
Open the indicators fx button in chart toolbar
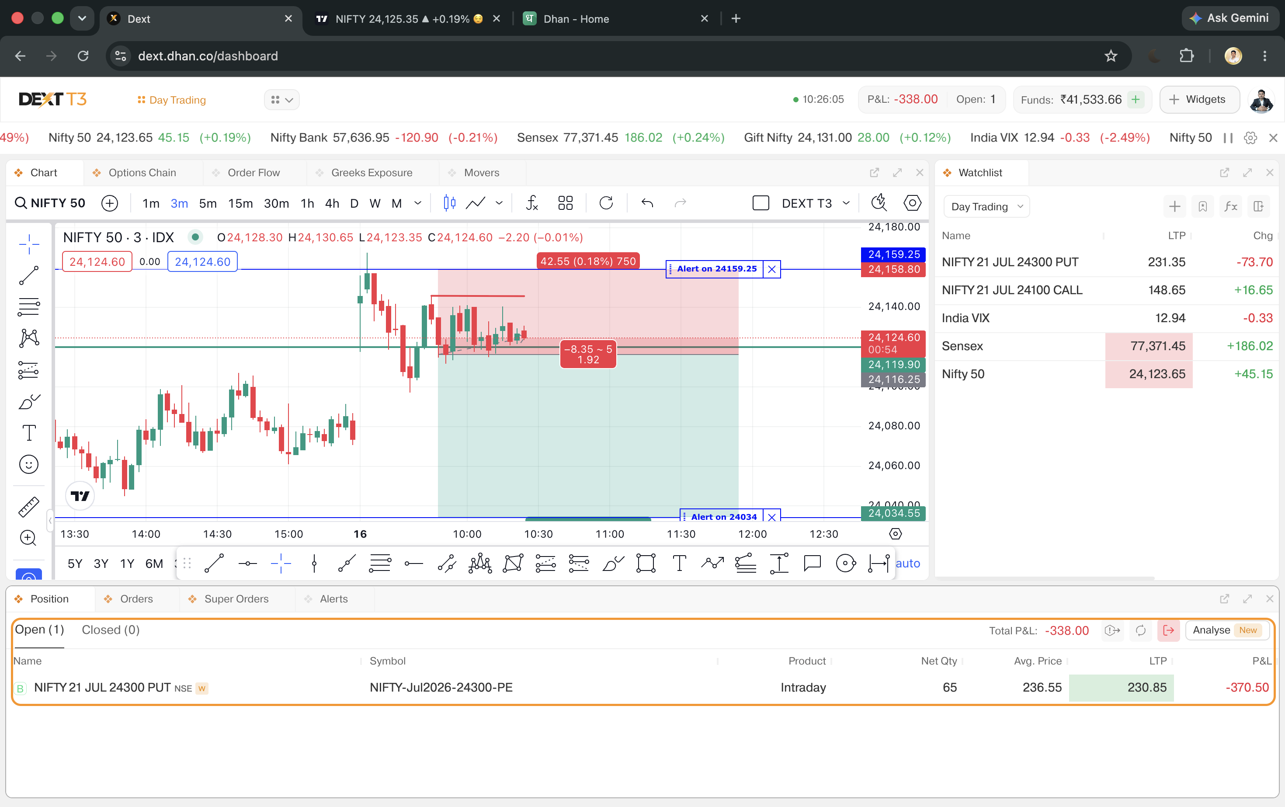532,203
